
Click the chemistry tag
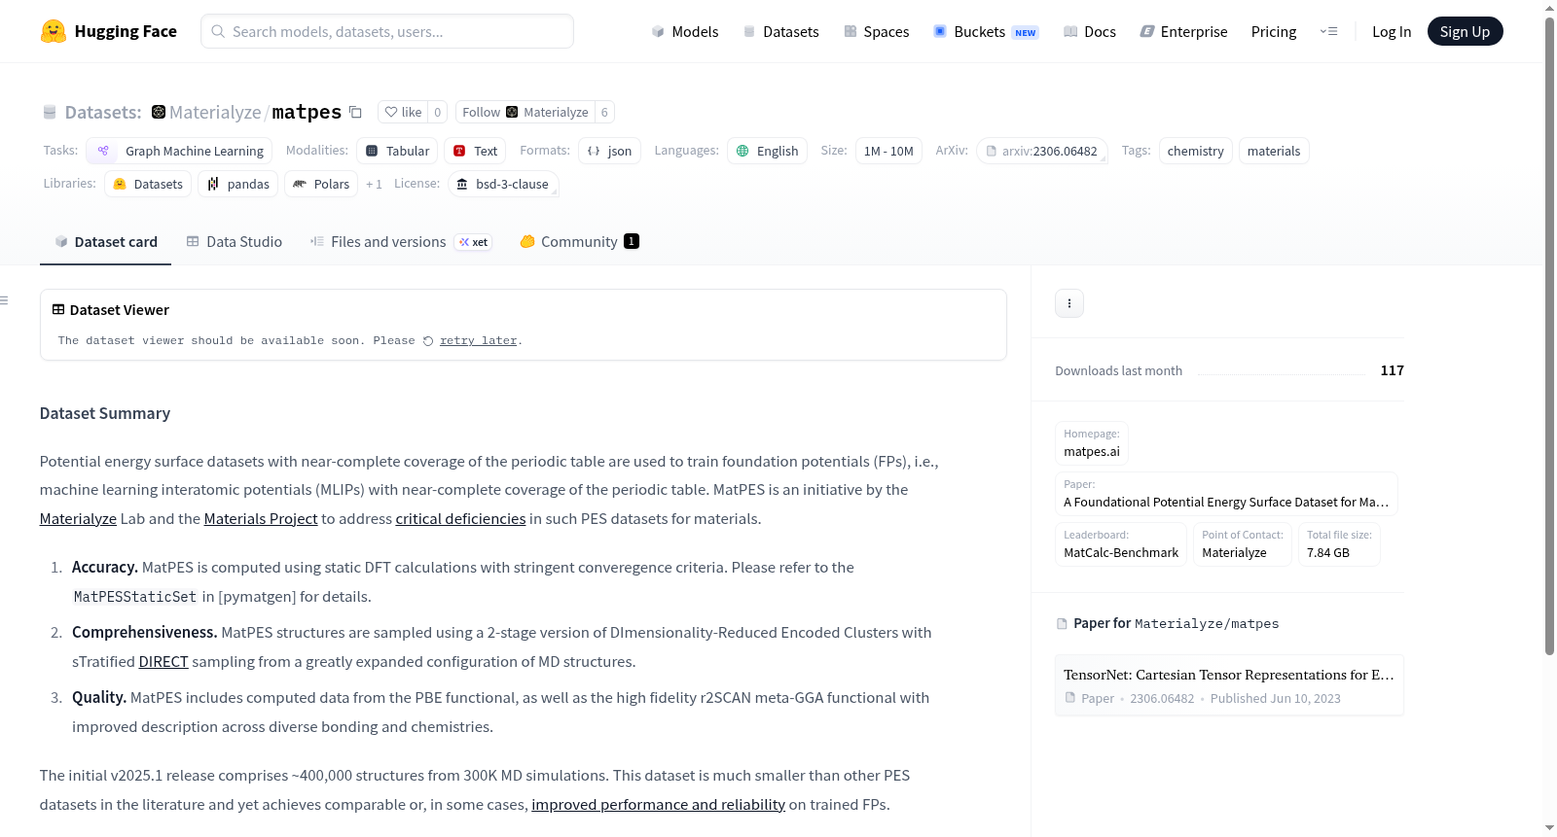[x=1195, y=151]
